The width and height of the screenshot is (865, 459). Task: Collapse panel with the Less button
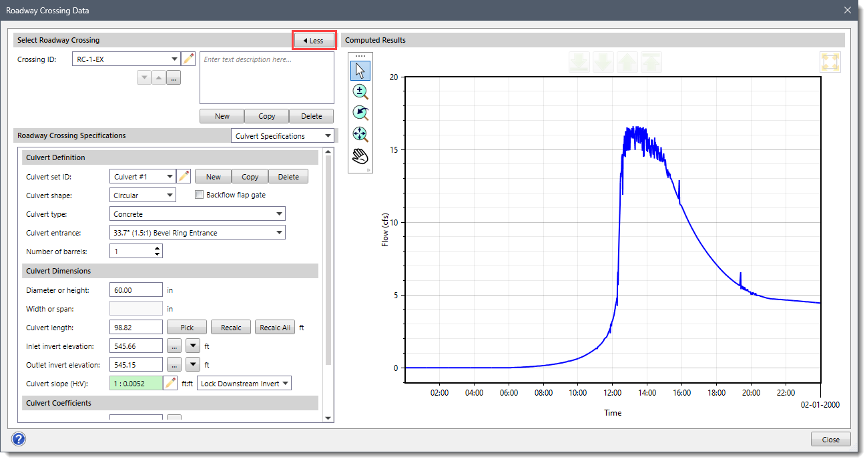point(314,41)
